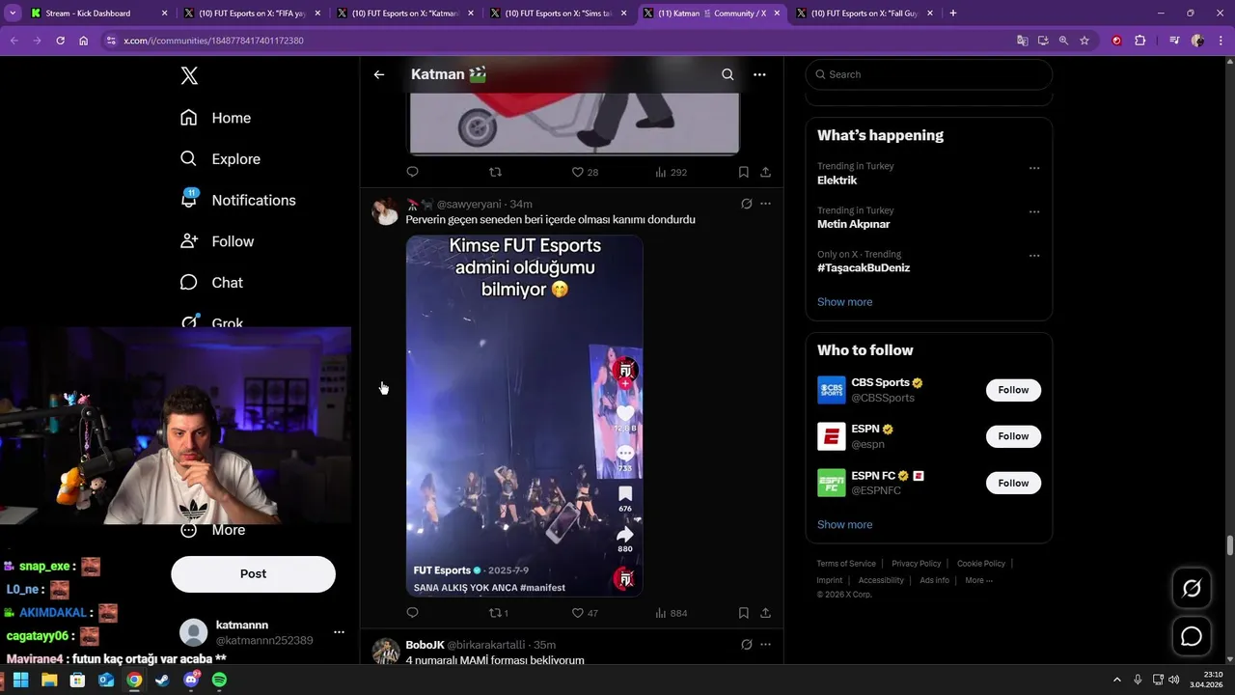Screen dimensions: 1235x695
Task: Open Grok actions on the sawyeryani post
Action: [x=746, y=204]
